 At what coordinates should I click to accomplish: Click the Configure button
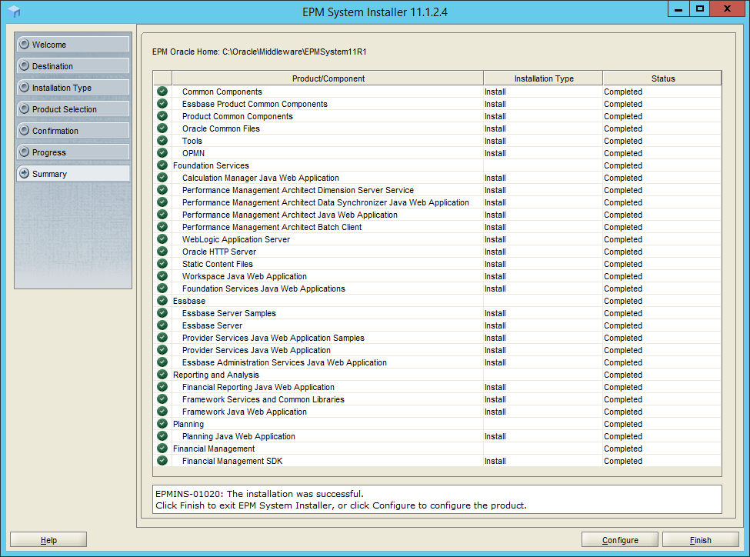620,540
